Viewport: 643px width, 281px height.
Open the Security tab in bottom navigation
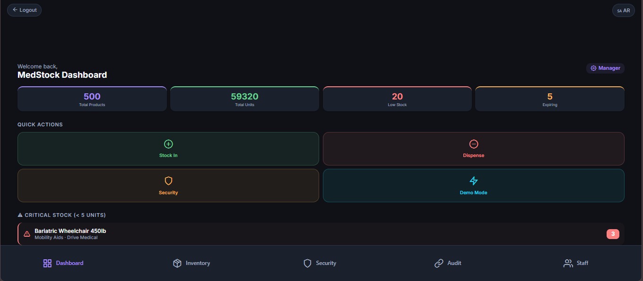[320, 263]
